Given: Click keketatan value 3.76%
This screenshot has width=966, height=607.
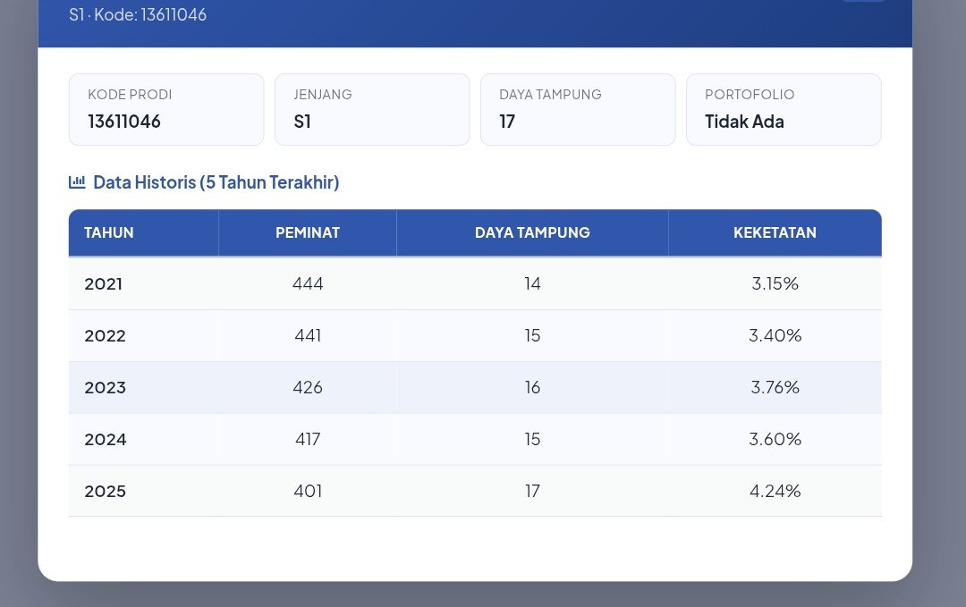Looking at the screenshot, I should point(775,387).
